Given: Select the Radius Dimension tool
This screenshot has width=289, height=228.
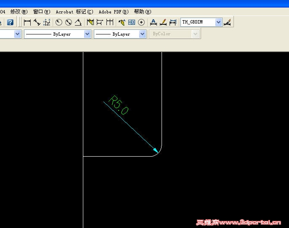Looking at the screenshot, I should [59, 22].
